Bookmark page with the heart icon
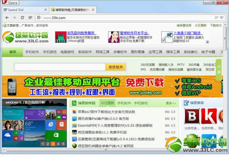The width and height of the screenshot is (229, 157). point(222,18)
